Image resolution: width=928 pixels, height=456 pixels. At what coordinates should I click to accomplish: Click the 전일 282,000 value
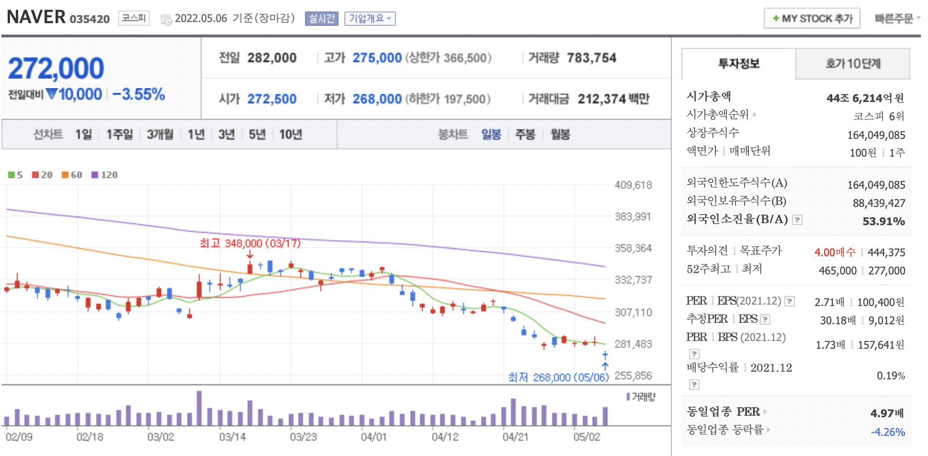pos(272,58)
